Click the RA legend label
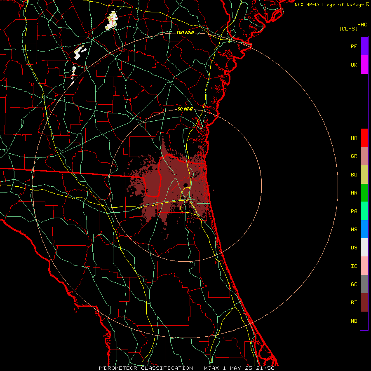The width and height of the screenshot is (371, 371). (x=354, y=211)
